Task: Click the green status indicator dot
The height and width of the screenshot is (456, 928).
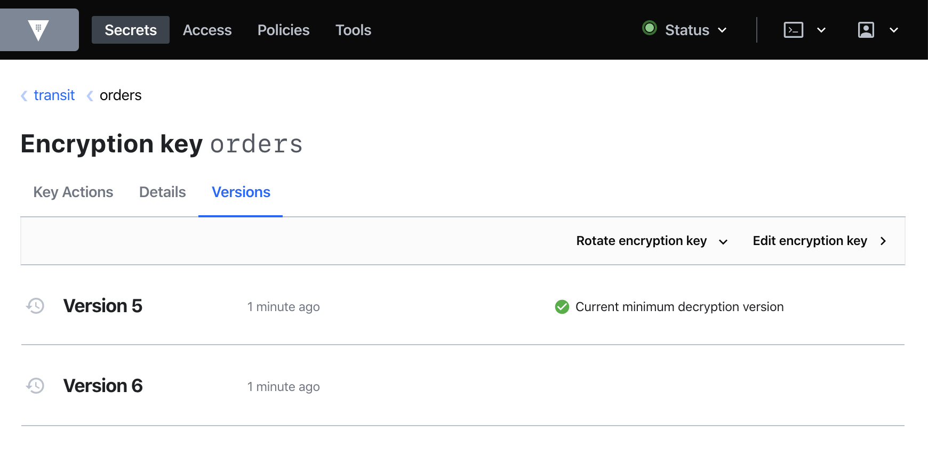Action: point(649,29)
